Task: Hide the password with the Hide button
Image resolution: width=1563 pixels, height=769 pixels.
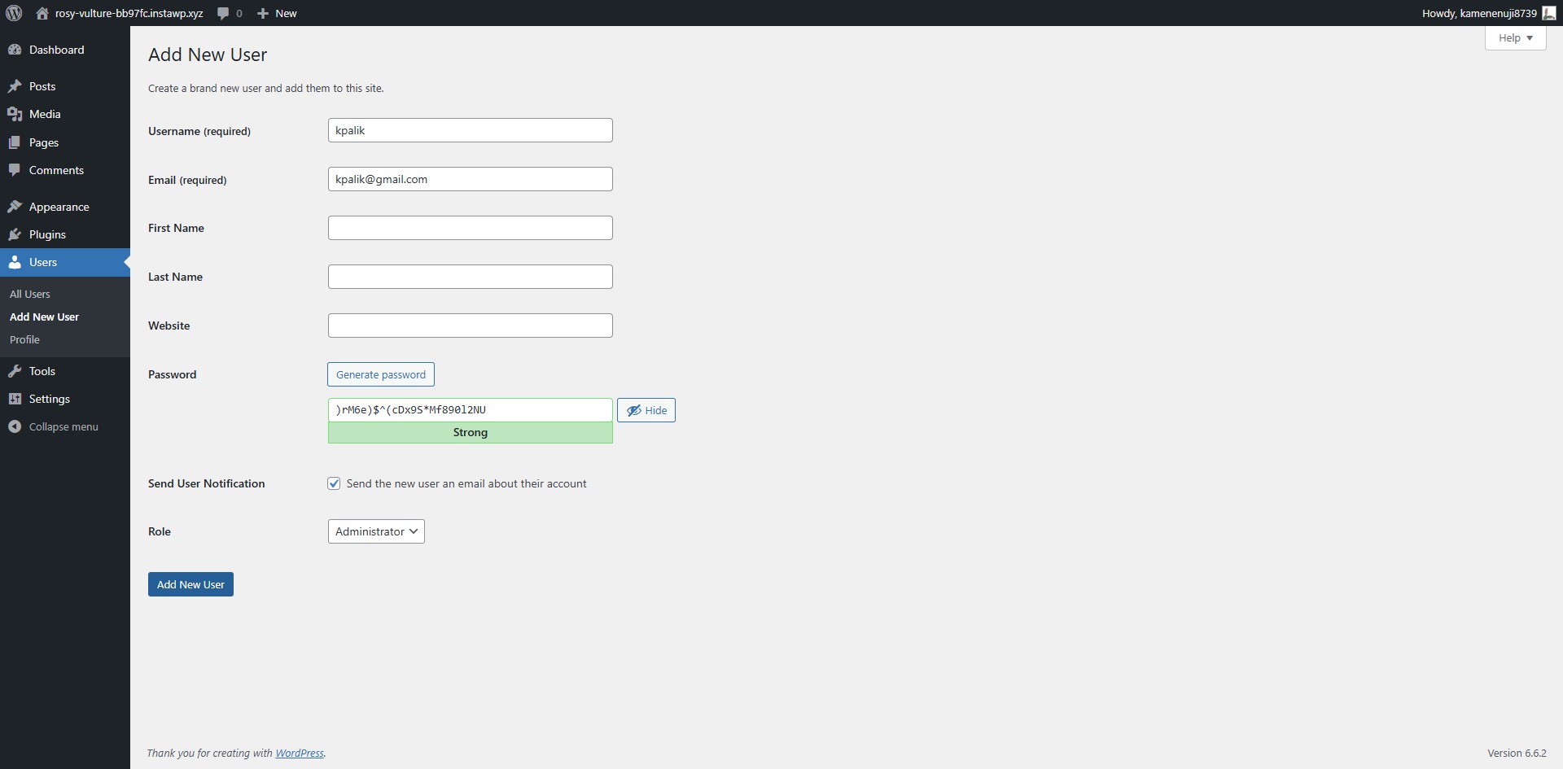Action: pyautogui.click(x=646, y=410)
